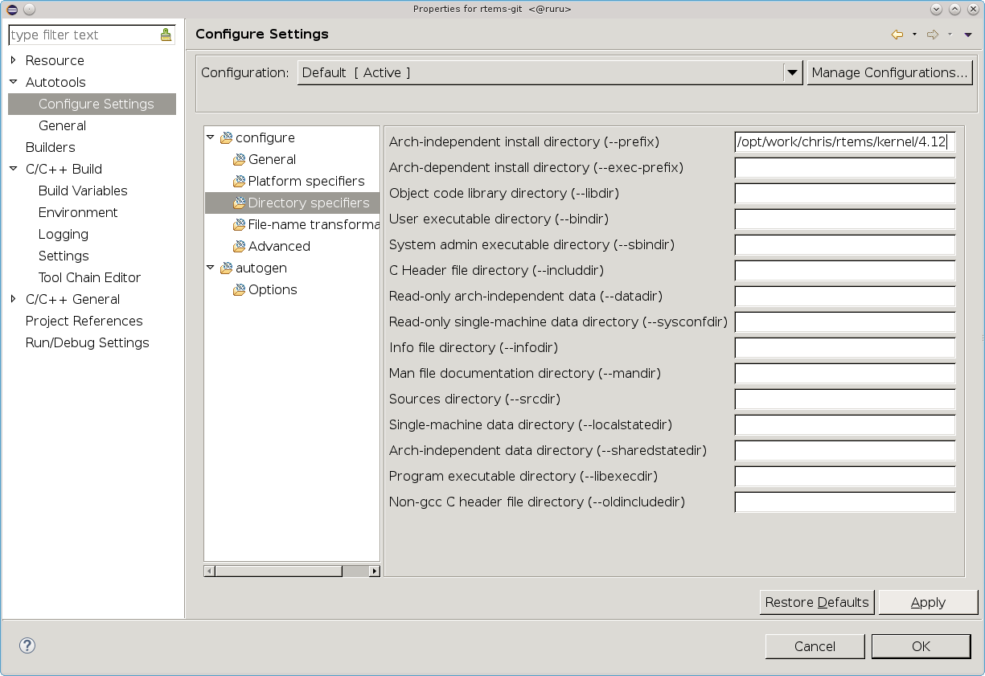Click the Restore Defaults button
This screenshot has width=985, height=676.
point(817,602)
